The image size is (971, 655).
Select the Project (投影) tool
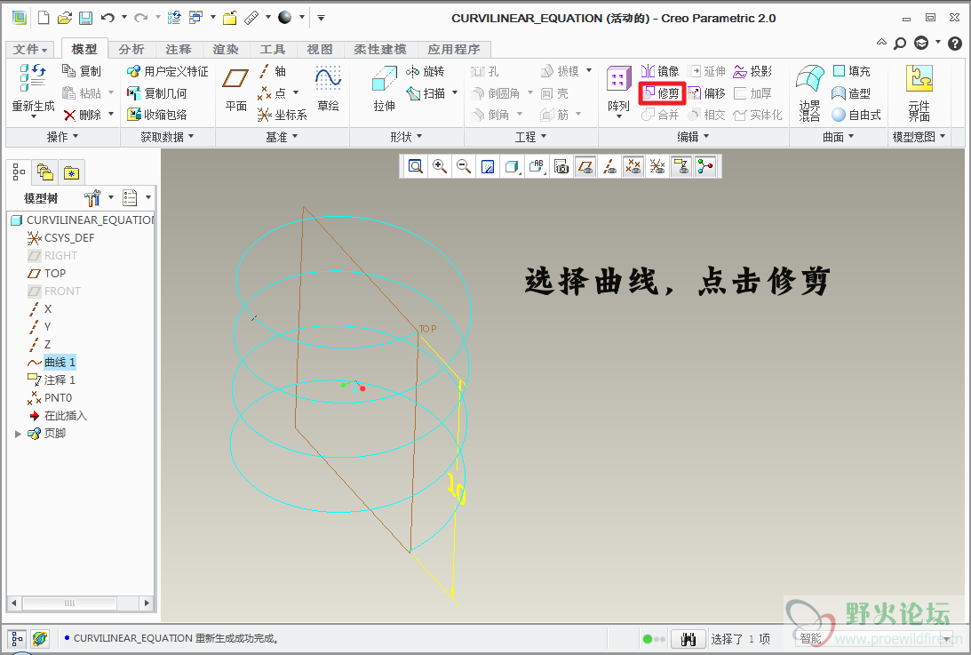(x=753, y=71)
